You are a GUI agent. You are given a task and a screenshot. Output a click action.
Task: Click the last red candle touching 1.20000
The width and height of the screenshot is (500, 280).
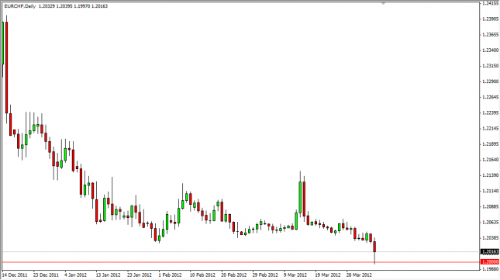pos(374,247)
